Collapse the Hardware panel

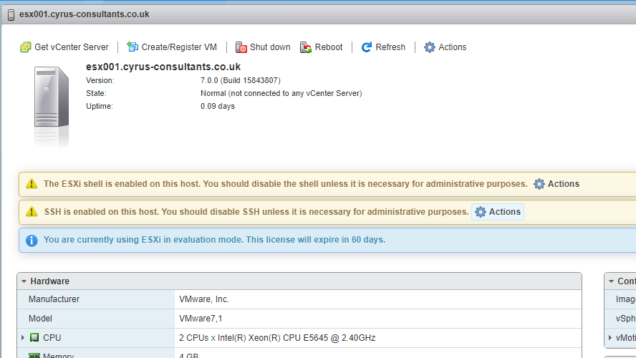(x=24, y=281)
